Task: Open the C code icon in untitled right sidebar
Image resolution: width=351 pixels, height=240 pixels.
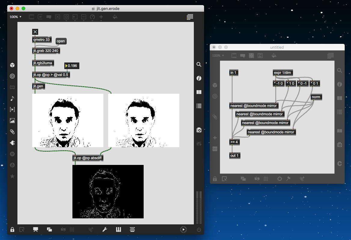Action: pos(340,163)
